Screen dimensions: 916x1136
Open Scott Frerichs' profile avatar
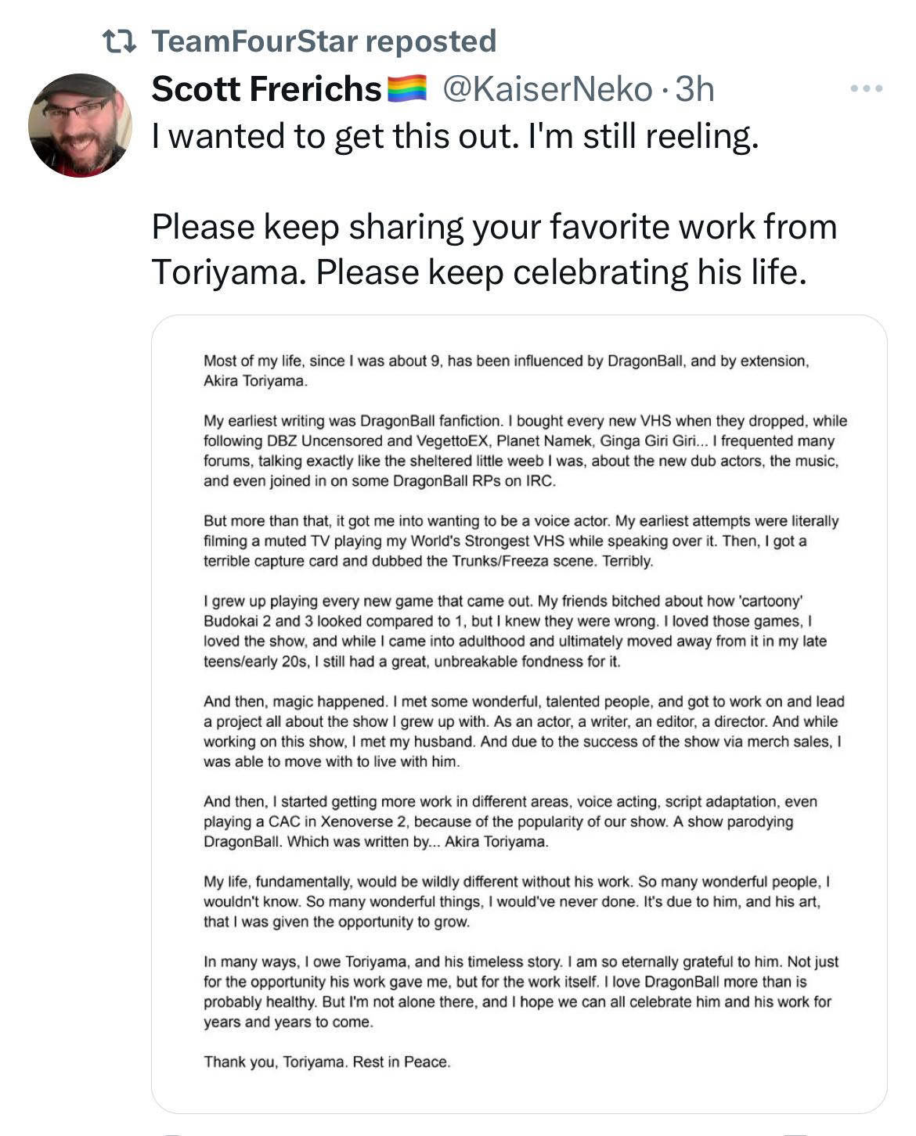pos(81,126)
